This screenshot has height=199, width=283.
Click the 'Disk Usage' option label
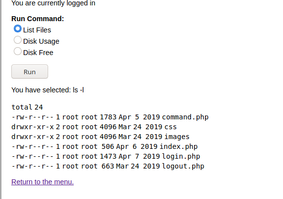click(41, 41)
